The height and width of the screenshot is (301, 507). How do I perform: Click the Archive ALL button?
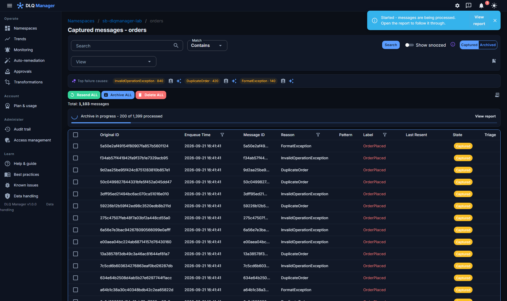[118, 95]
